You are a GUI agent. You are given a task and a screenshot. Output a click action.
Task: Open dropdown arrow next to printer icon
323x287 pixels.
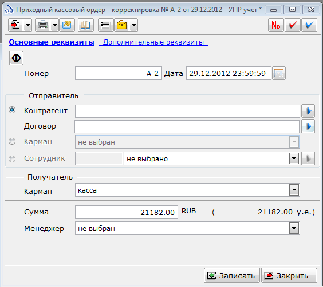pos(54,25)
